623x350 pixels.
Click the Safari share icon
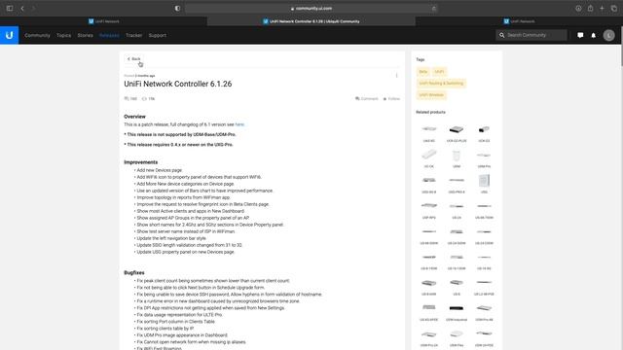(x=591, y=8)
